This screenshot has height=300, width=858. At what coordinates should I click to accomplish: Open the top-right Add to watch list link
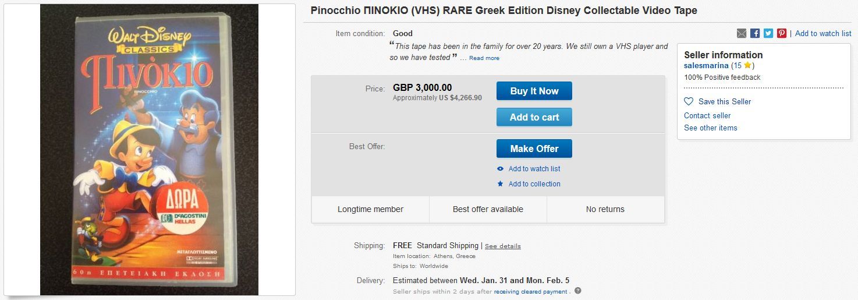tap(823, 33)
